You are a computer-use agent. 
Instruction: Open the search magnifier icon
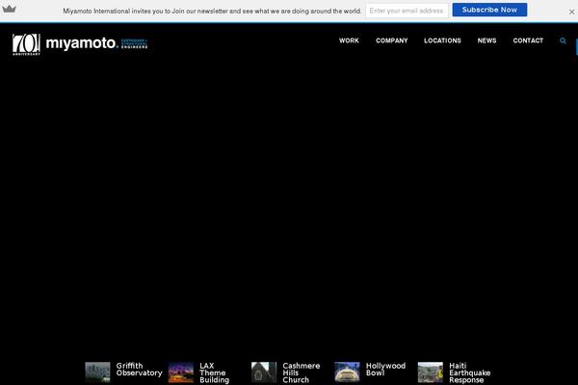(563, 40)
